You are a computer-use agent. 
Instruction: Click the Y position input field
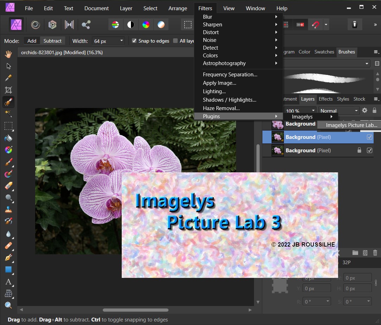pyautogui.click(x=317, y=288)
